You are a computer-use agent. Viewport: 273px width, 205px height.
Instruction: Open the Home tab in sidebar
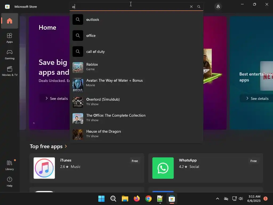[x=10, y=21]
